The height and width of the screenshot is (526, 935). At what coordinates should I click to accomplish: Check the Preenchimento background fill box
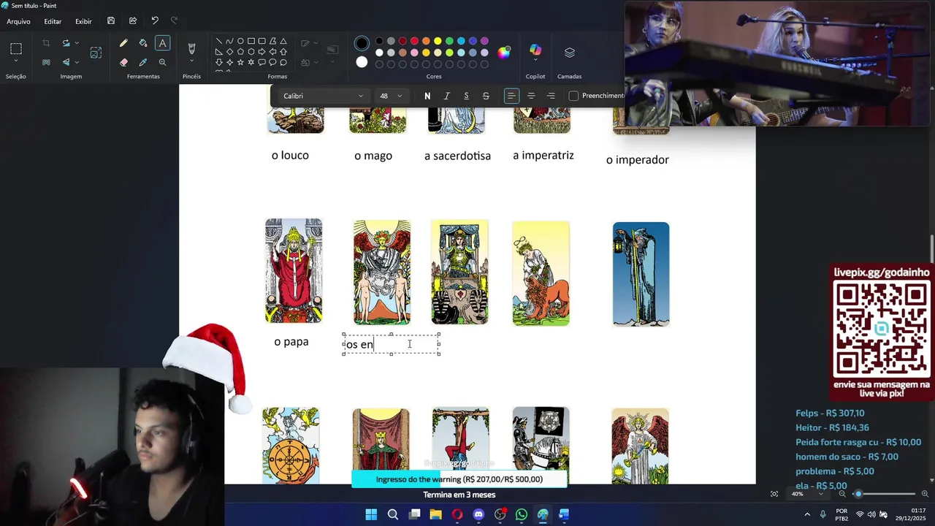(573, 96)
